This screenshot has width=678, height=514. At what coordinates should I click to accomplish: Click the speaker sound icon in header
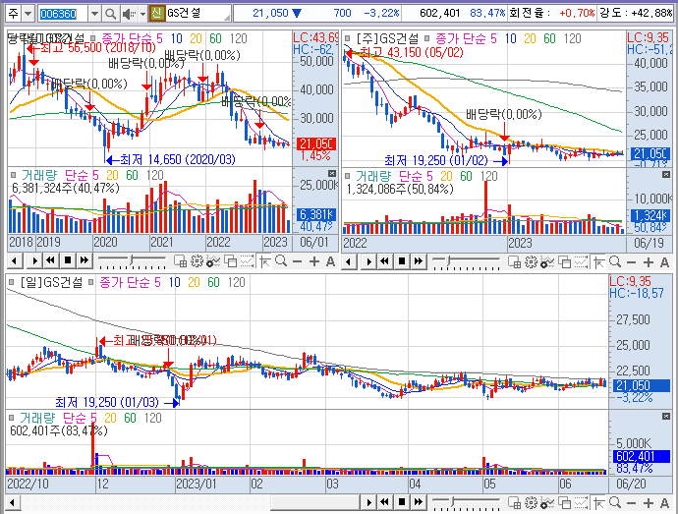tap(128, 14)
